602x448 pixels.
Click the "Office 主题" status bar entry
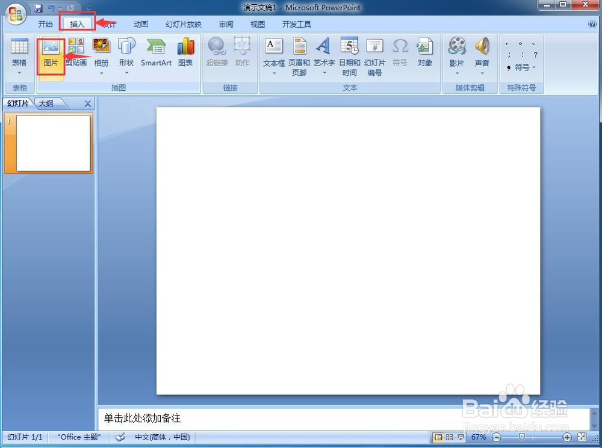click(79, 437)
